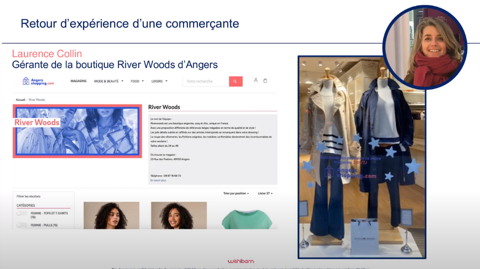Click the Catégories filter heading

26,205
